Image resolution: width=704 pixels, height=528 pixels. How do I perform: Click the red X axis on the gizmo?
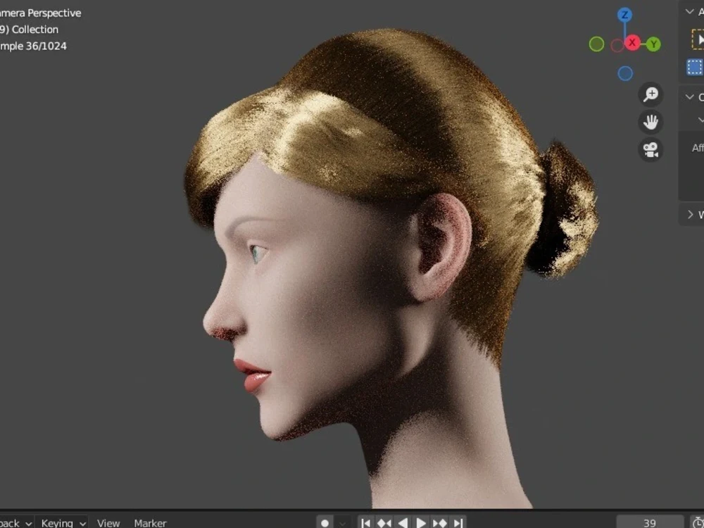pos(632,43)
